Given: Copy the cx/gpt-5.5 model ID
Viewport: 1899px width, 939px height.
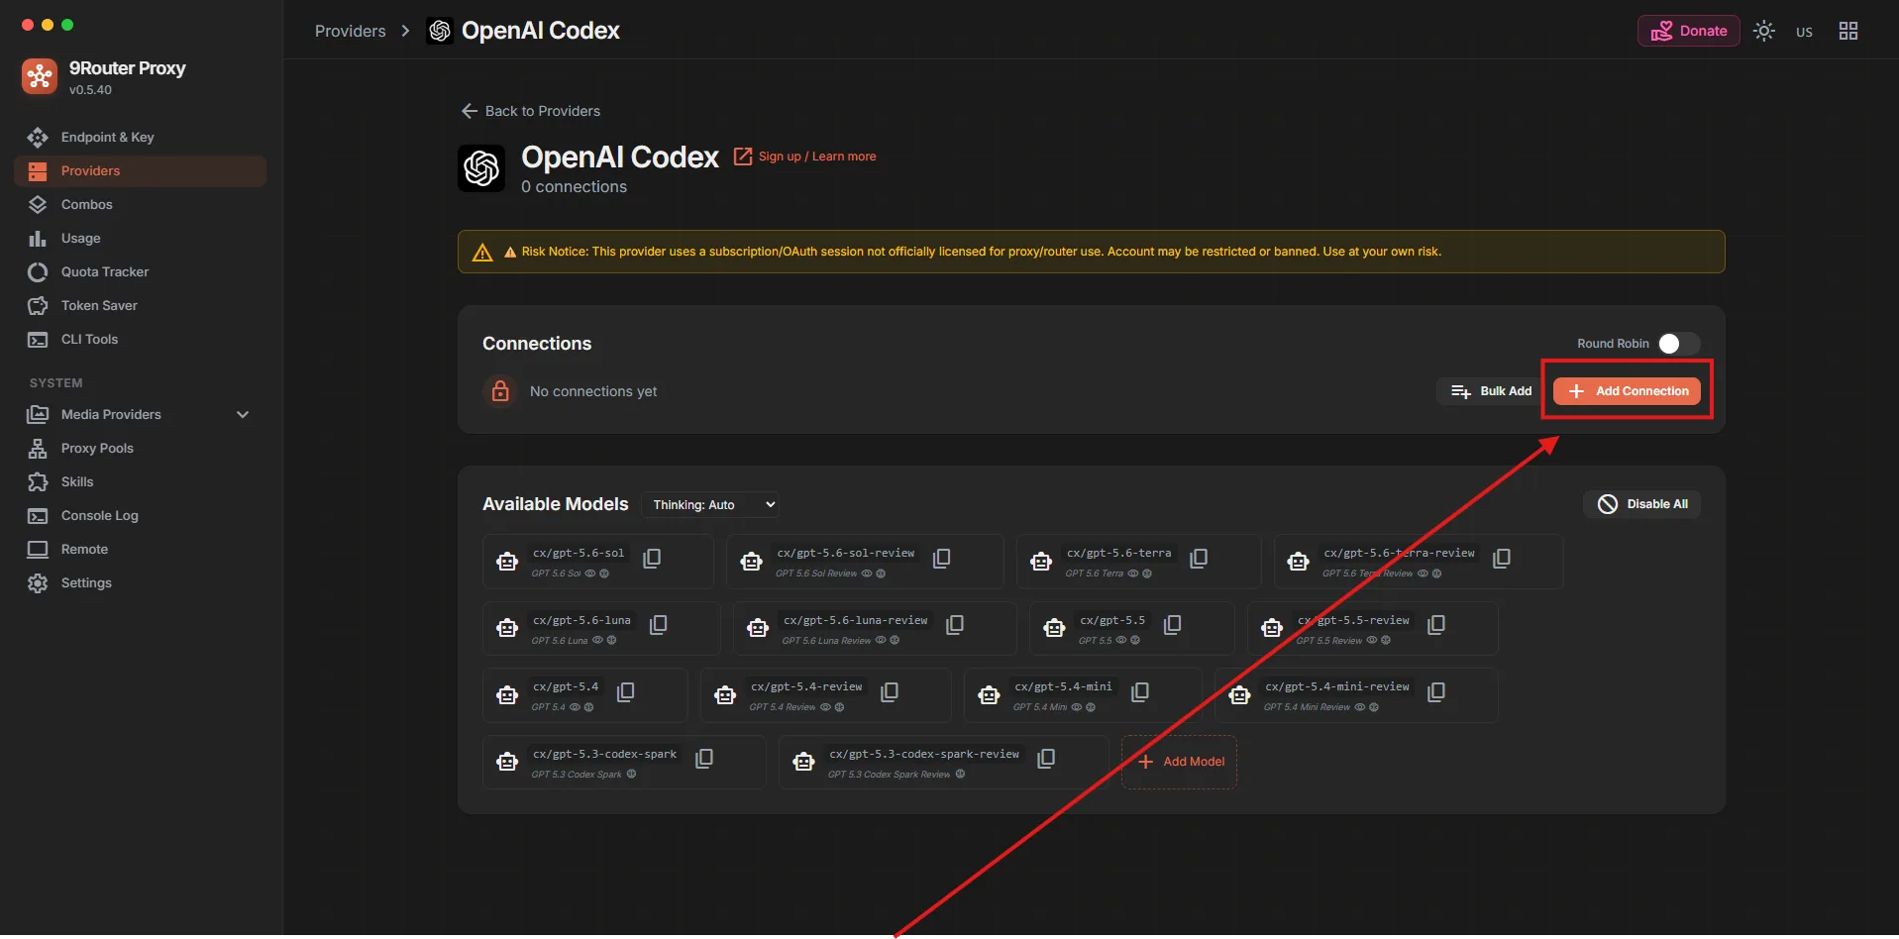Looking at the screenshot, I should coord(1173,625).
